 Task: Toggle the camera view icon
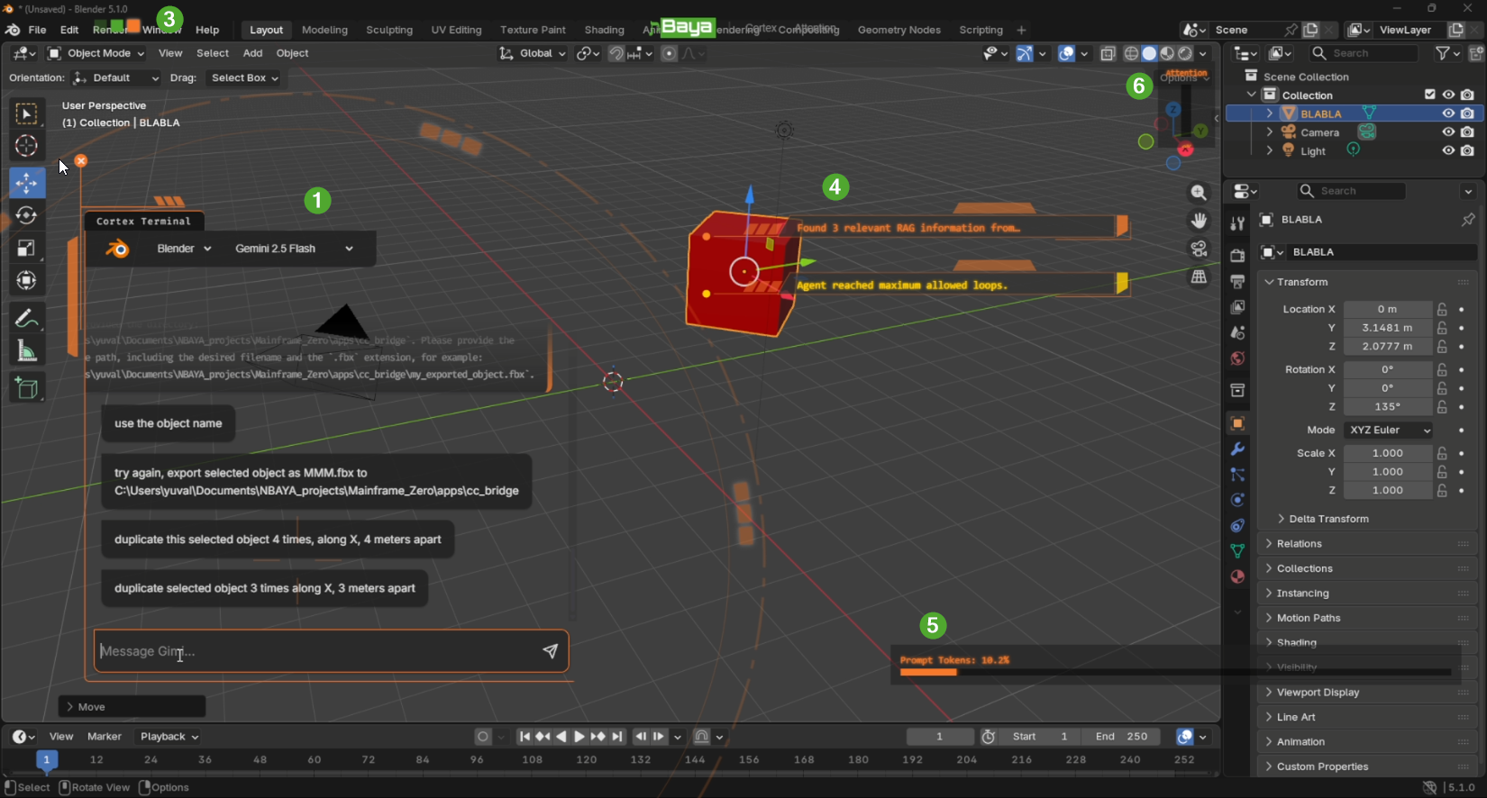coord(1199,249)
